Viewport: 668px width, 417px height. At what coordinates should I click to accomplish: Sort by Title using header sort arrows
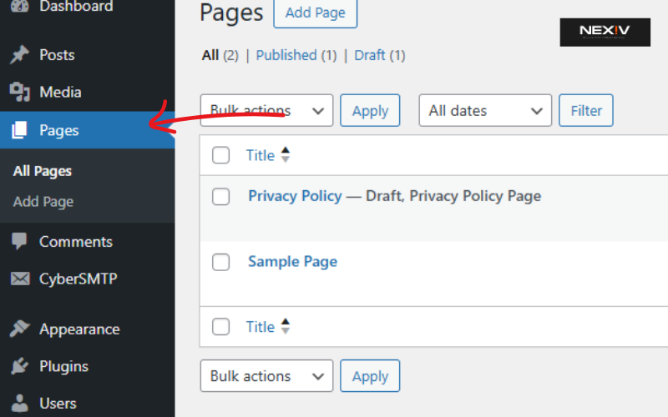click(x=285, y=155)
